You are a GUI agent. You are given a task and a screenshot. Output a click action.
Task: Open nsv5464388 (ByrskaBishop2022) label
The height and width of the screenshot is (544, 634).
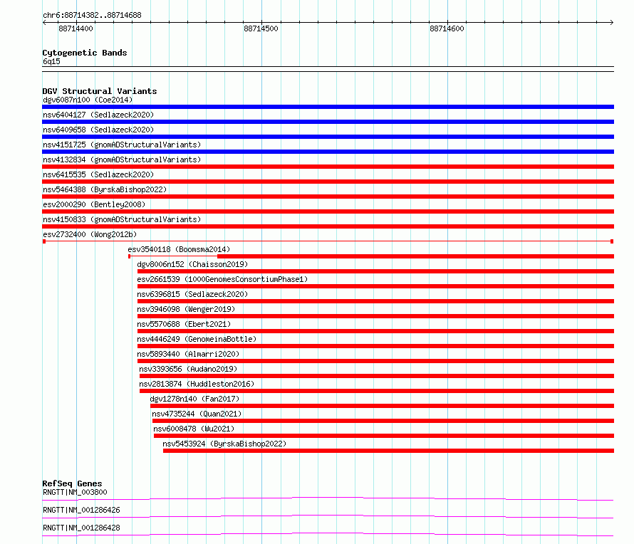(x=105, y=189)
